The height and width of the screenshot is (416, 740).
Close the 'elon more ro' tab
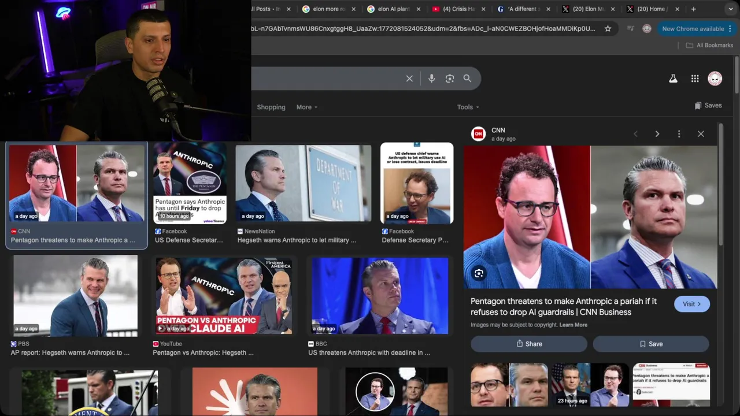click(x=353, y=9)
